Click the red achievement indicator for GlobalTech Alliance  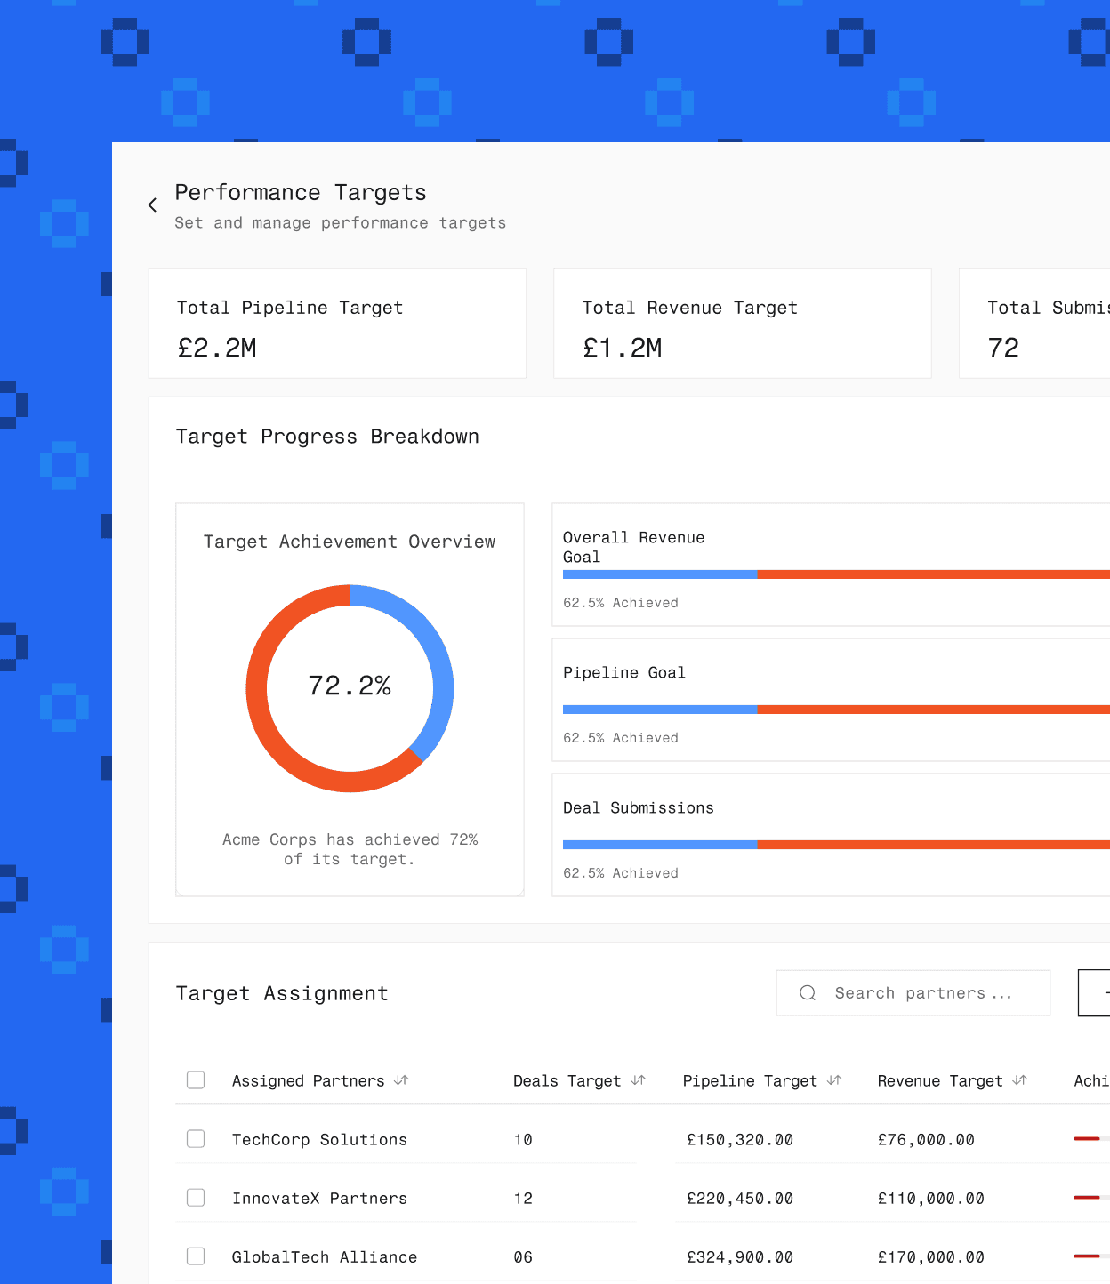(1086, 1256)
